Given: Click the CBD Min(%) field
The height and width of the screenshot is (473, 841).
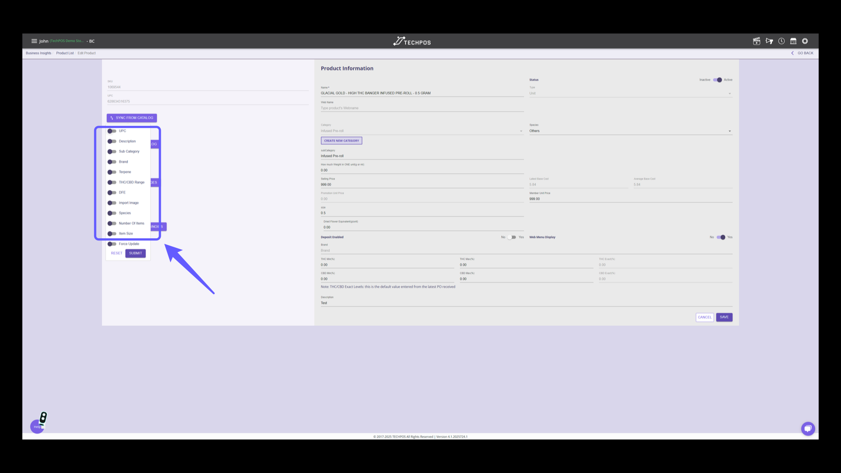Looking at the screenshot, I should 387,279.
